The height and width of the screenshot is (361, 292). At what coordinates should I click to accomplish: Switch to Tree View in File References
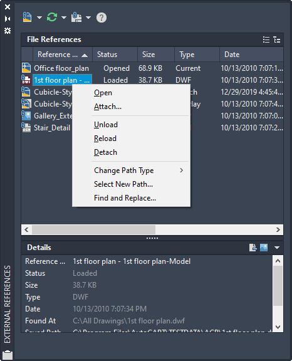[276, 39]
